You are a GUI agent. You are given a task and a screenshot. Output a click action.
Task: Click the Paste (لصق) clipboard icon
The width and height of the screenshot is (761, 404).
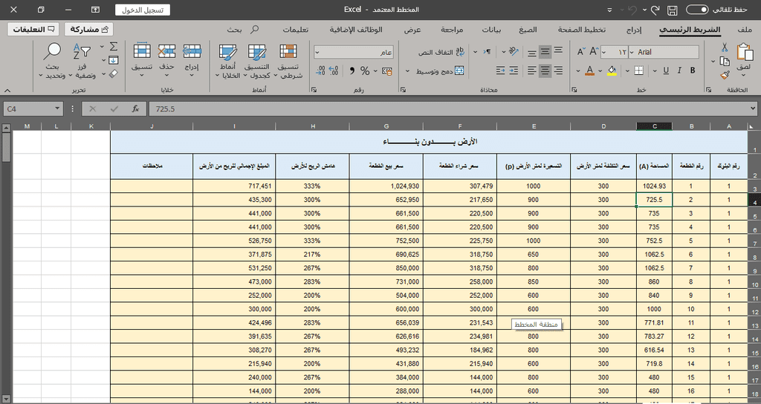click(744, 53)
